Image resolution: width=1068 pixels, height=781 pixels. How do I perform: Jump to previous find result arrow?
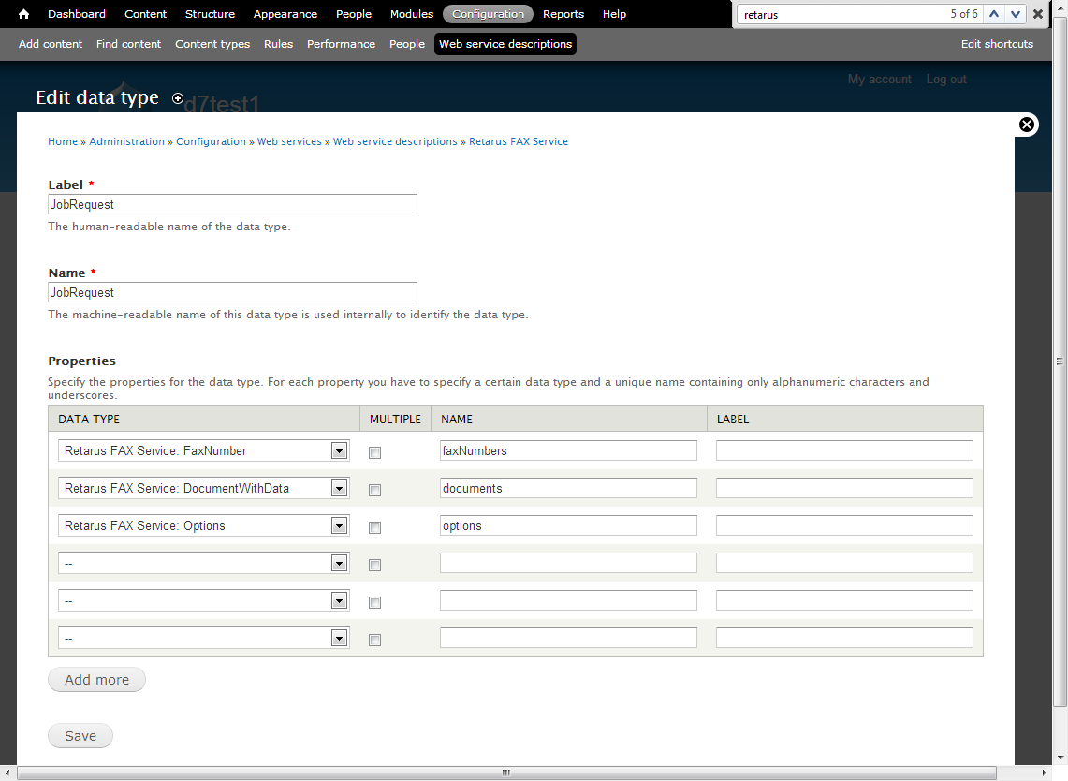coord(994,14)
